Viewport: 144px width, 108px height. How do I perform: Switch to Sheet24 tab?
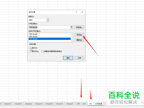[x=49, y=104]
